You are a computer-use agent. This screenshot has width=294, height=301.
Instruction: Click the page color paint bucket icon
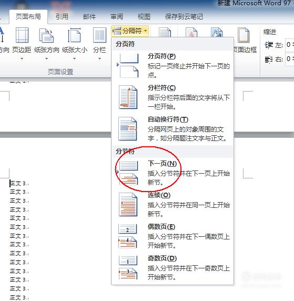[217, 32]
